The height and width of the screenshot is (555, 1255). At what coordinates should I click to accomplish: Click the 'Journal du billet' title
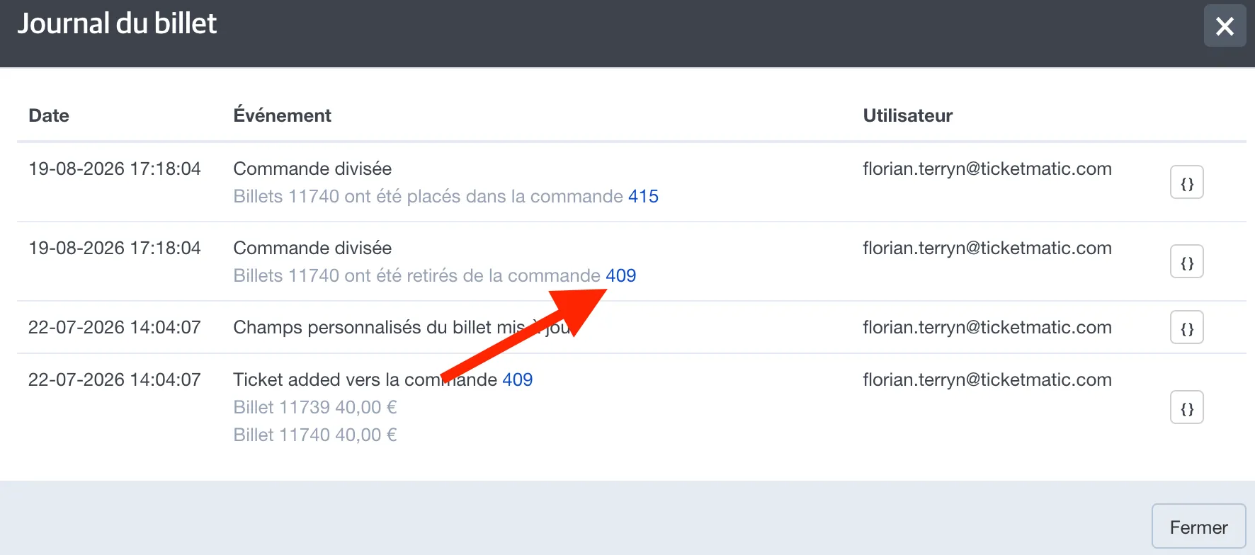click(117, 23)
